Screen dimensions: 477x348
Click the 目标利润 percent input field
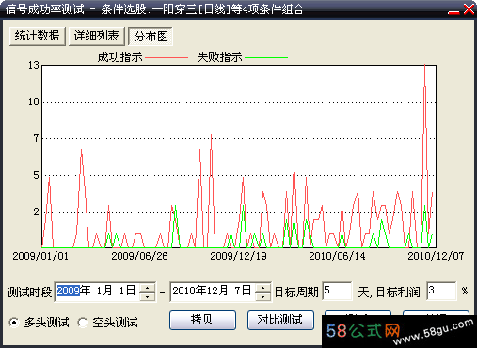pyautogui.click(x=441, y=291)
